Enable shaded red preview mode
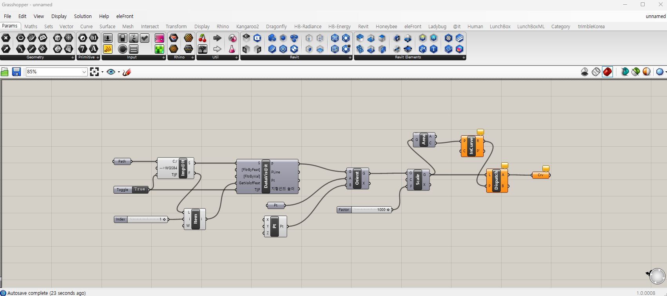Image resolution: width=667 pixels, height=296 pixels. (x=607, y=72)
